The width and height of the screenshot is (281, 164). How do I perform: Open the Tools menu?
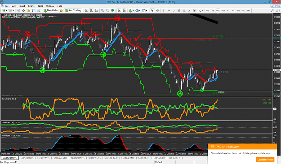40,6
